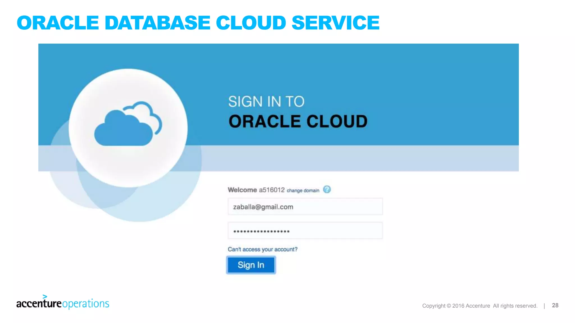Image resolution: width=575 pixels, height=323 pixels.
Task: Click the Welcome a516012 text
Action: tap(256, 190)
